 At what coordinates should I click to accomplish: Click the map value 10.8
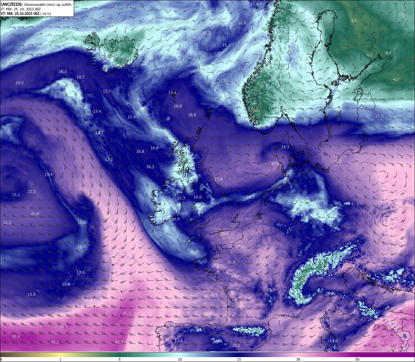324,320
